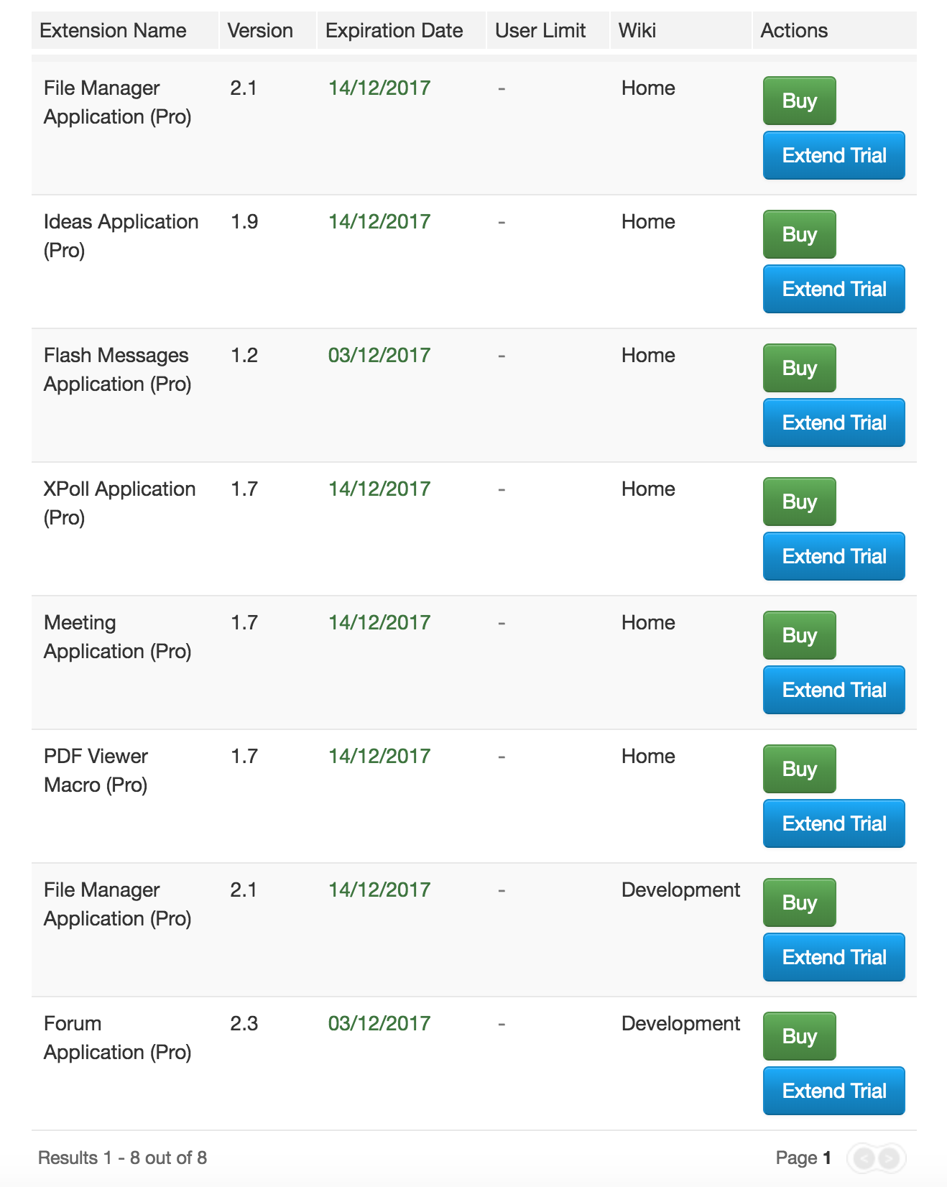Buy the Meeting Application (Pro)
The width and height of the screenshot is (947, 1187).
point(798,634)
